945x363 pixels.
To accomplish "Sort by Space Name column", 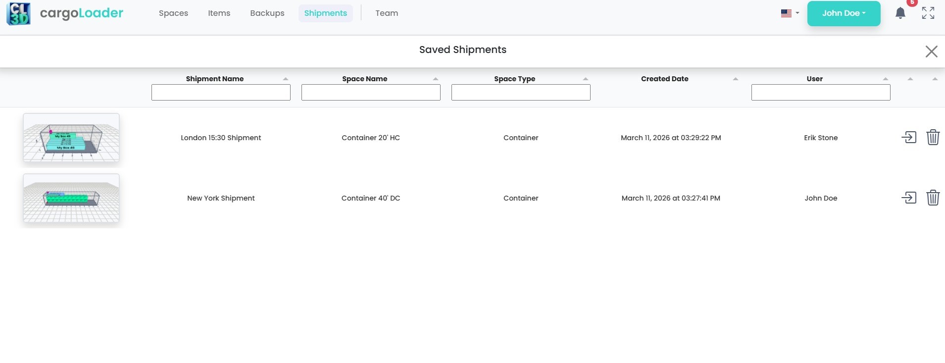I will [436, 79].
